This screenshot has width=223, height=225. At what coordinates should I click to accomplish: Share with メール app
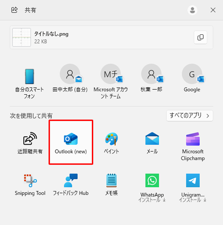coord(152,142)
